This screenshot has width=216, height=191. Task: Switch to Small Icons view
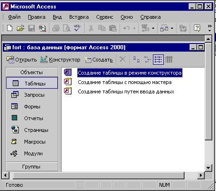click(x=148, y=60)
